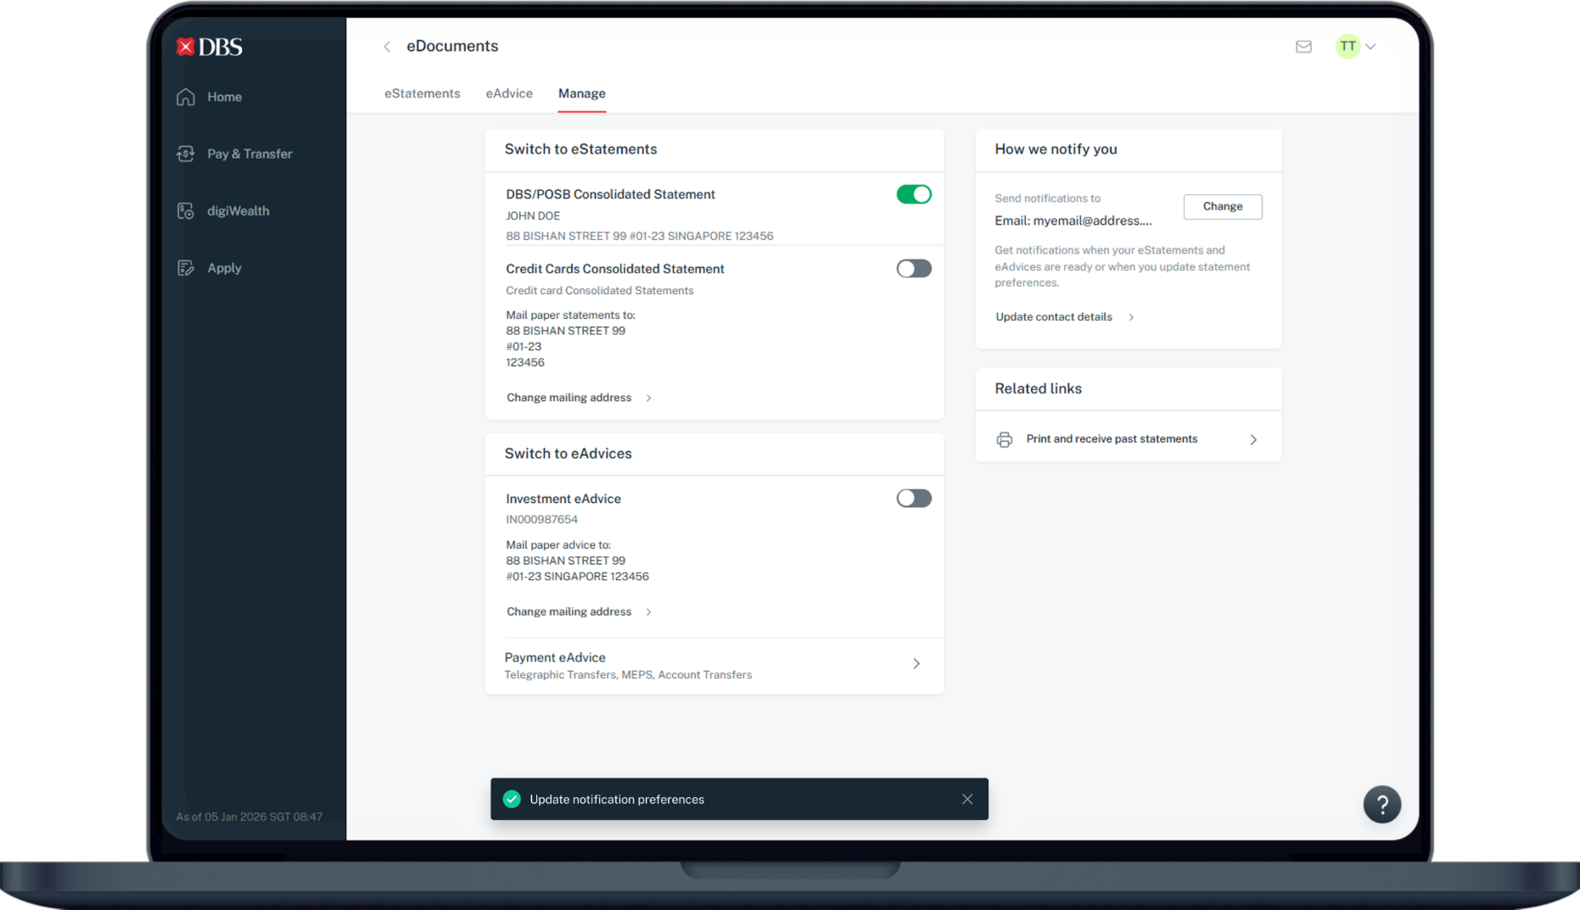Click the printer icon in Related links

(x=1004, y=439)
